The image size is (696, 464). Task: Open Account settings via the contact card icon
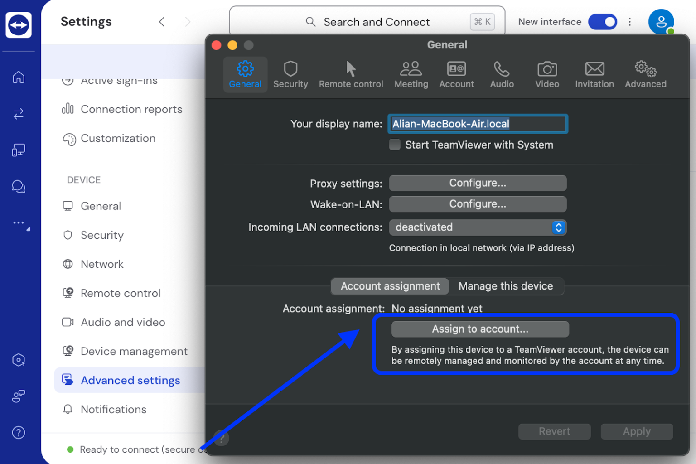click(456, 74)
